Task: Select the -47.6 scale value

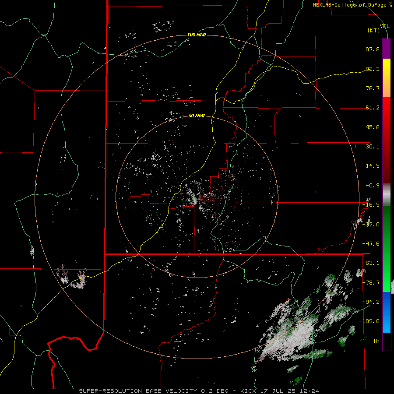Action: [371, 244]
